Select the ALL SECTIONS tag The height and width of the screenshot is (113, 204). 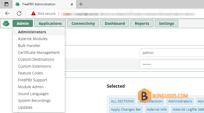tap(122, 101)
